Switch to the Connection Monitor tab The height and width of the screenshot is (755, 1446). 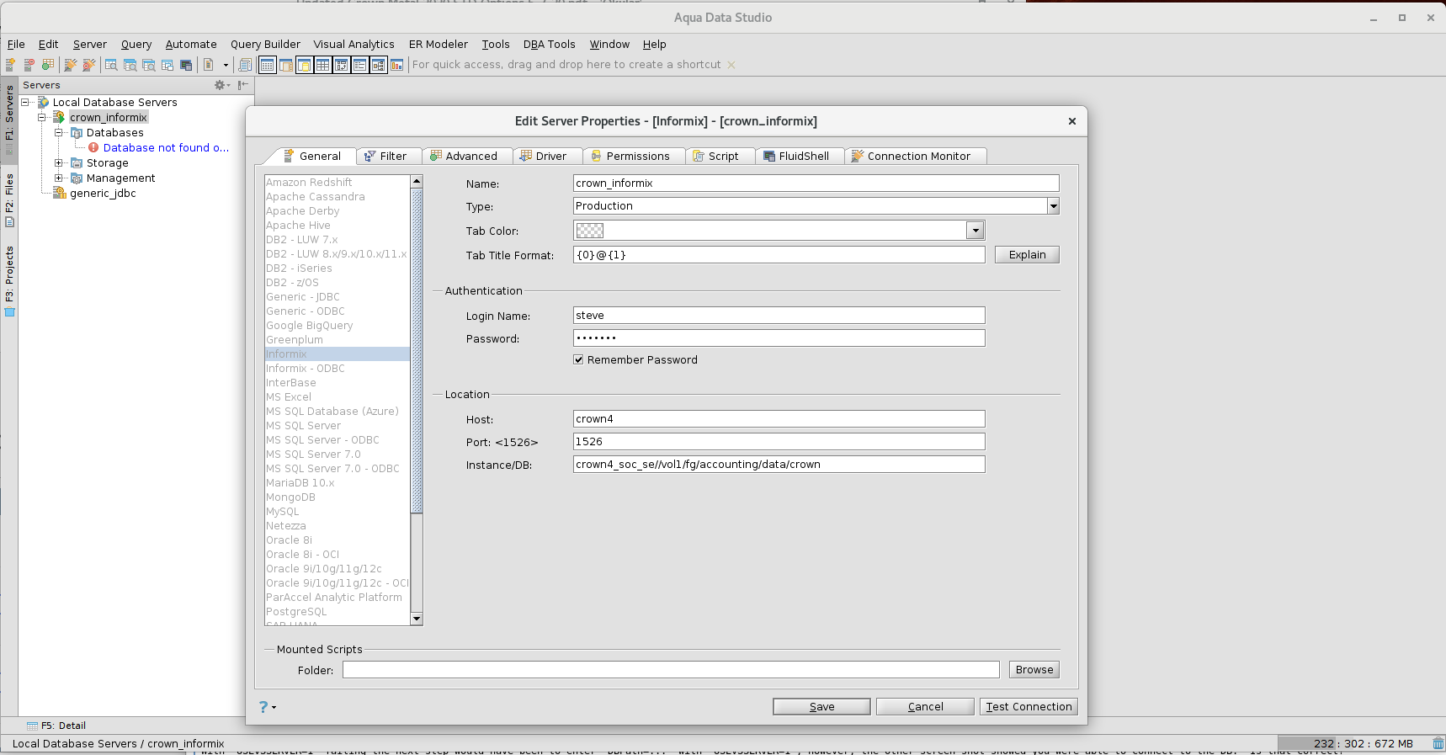(x=917, y=157)
